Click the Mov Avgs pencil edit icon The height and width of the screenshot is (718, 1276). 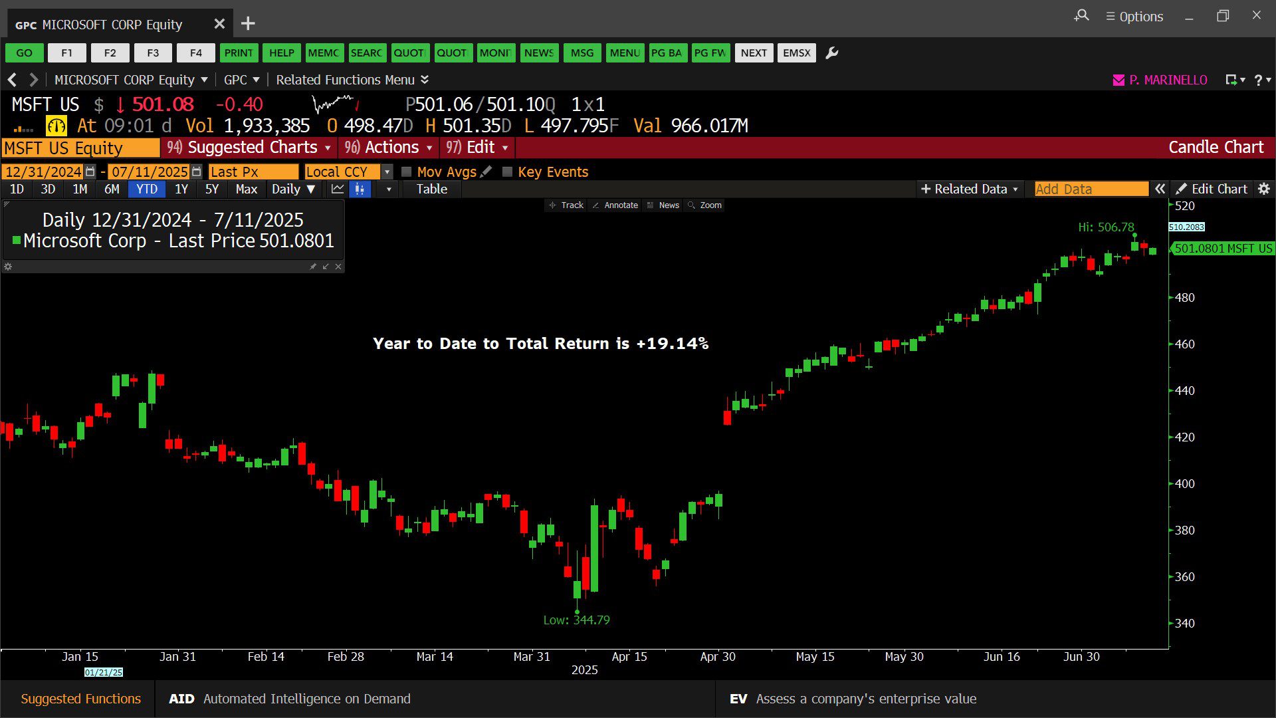[486, 172]
